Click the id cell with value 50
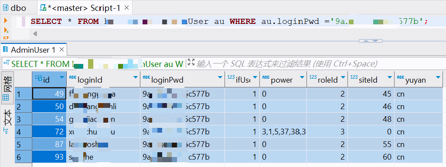The height and width of the screenshot is (167, 446). [49, 106]
